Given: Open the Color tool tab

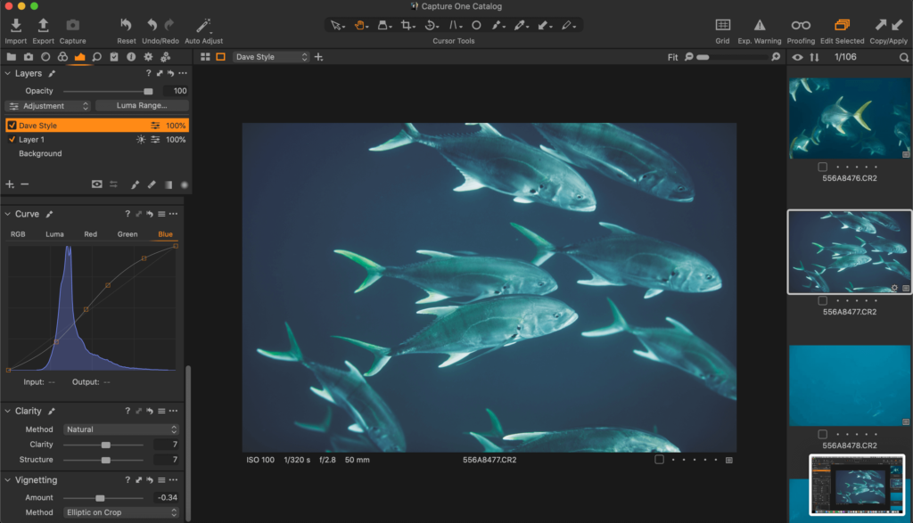Looking at the screenshot, I should 62,57.
